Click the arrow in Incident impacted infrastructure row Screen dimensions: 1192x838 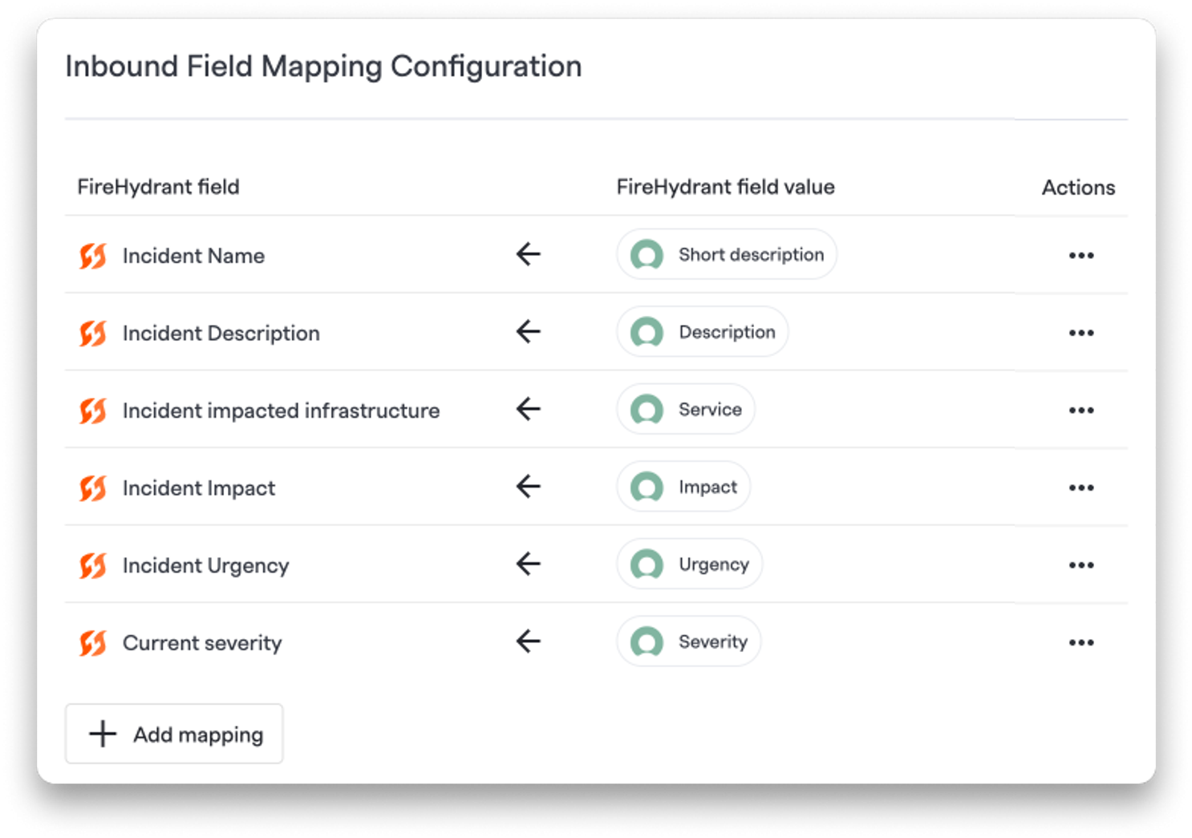pos(528,409)
